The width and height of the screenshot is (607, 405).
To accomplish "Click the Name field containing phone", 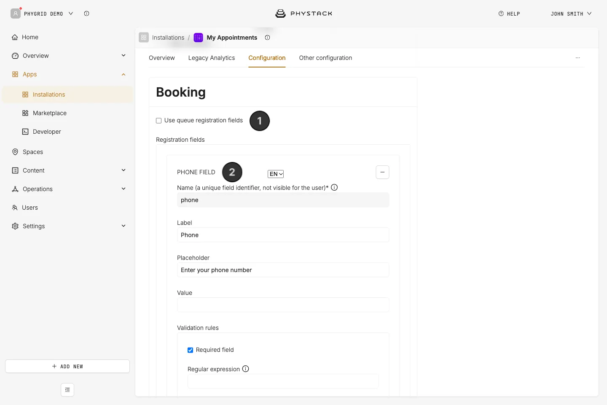I will 283,200.
